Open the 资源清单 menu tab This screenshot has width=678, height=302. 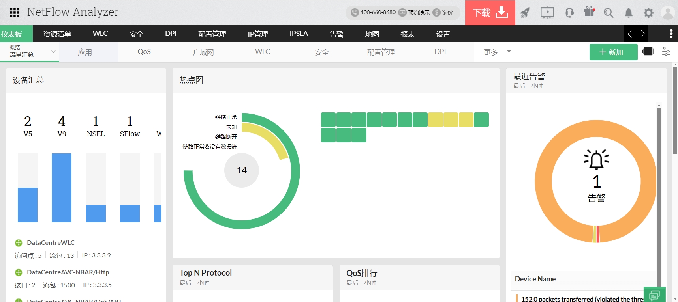[x=57, y=34]
